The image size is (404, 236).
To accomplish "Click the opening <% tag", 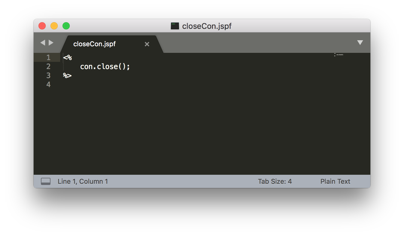I will pyautogui.click(x=67, y=57).
